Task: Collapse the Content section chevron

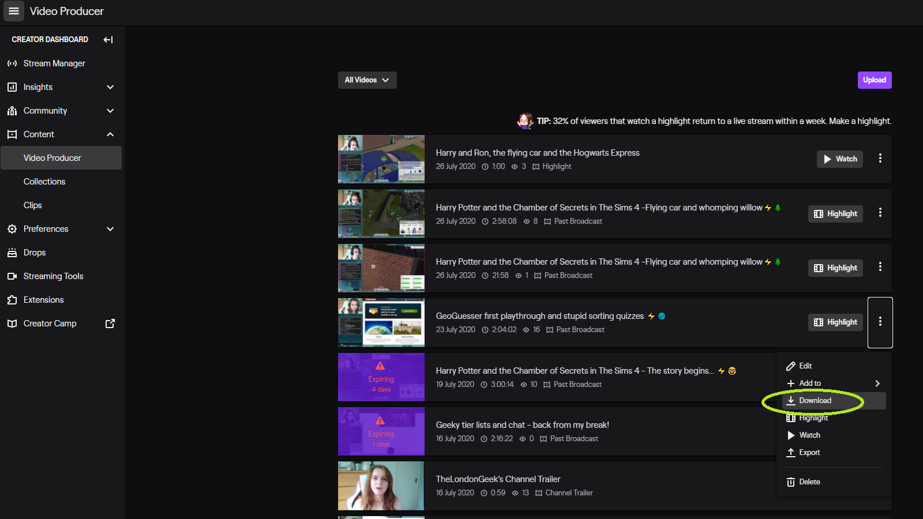Action: [x=110, y=134]
